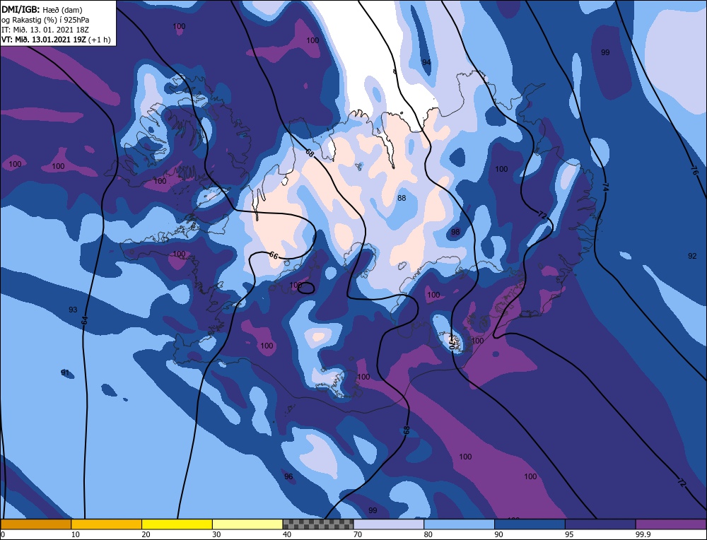
Task: Click the humidity value 93 on the map
Action: tap(73, 309)
